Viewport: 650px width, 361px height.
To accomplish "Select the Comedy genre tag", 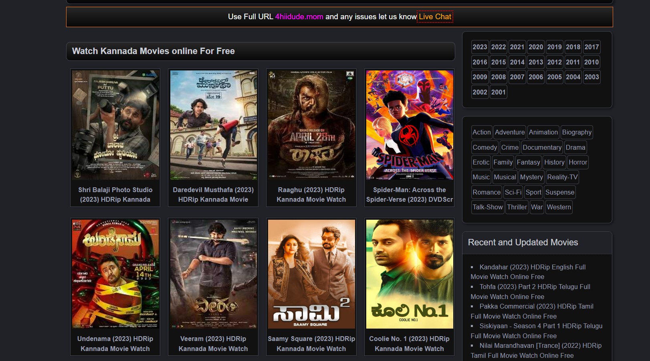I will pyautogui.click(x=484, y=147).
